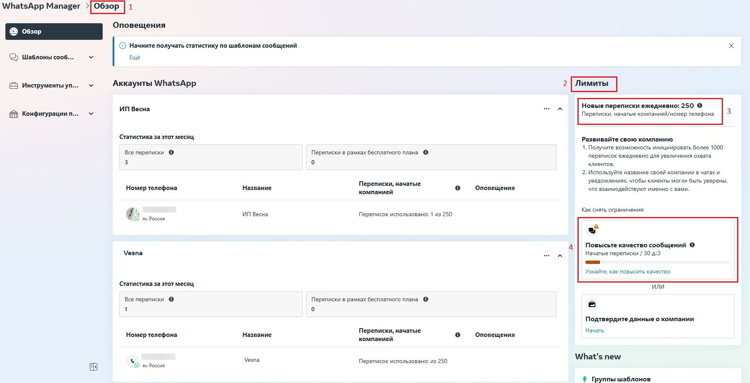Click the message quality progress bar
The height and width of the screenshot is (383, 750).
click(658, 262)
